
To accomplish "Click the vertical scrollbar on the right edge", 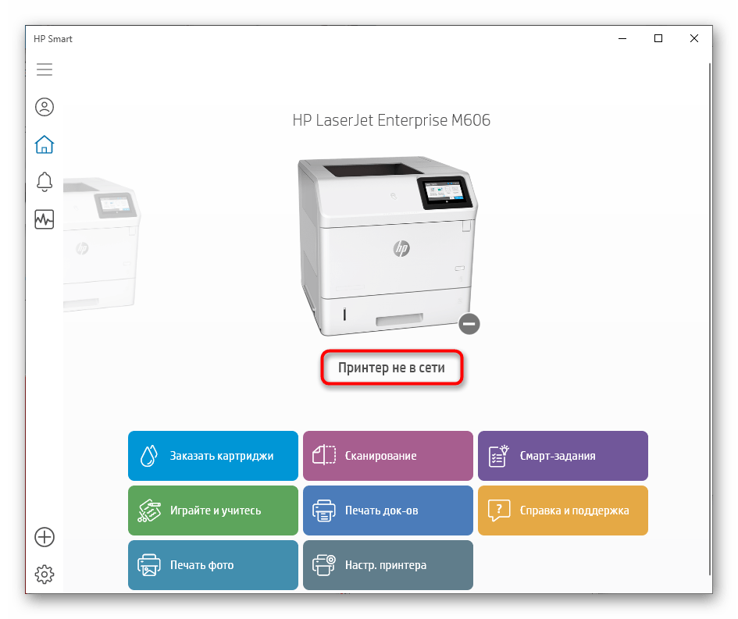I will coord(709,312).
